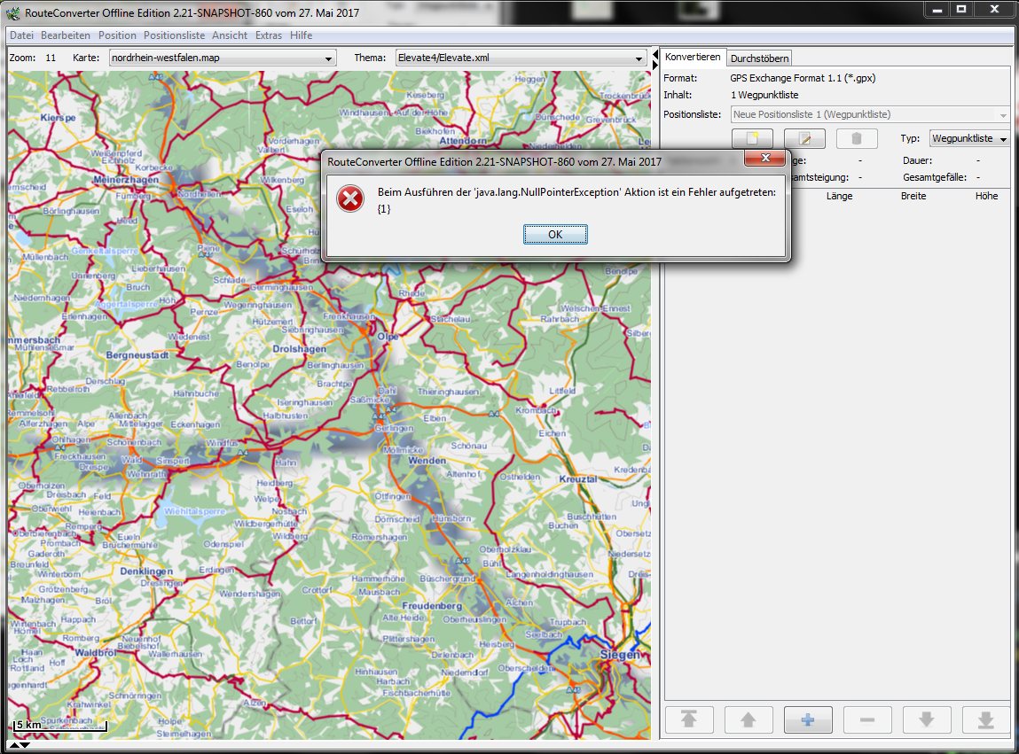This screenshot has height=754, width=1019.
Task: Move position to top of list
Action: click(688, 720)
